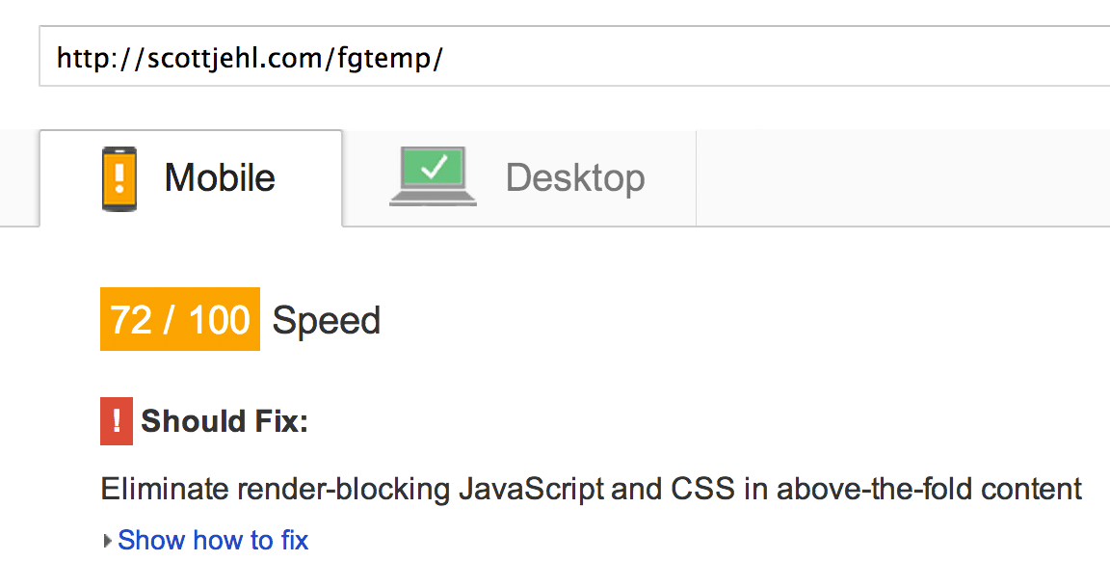Place cursor after fgtemp/ in URL field
The width and height of the screenshot is (1110, 588).
tap(446, 58)
